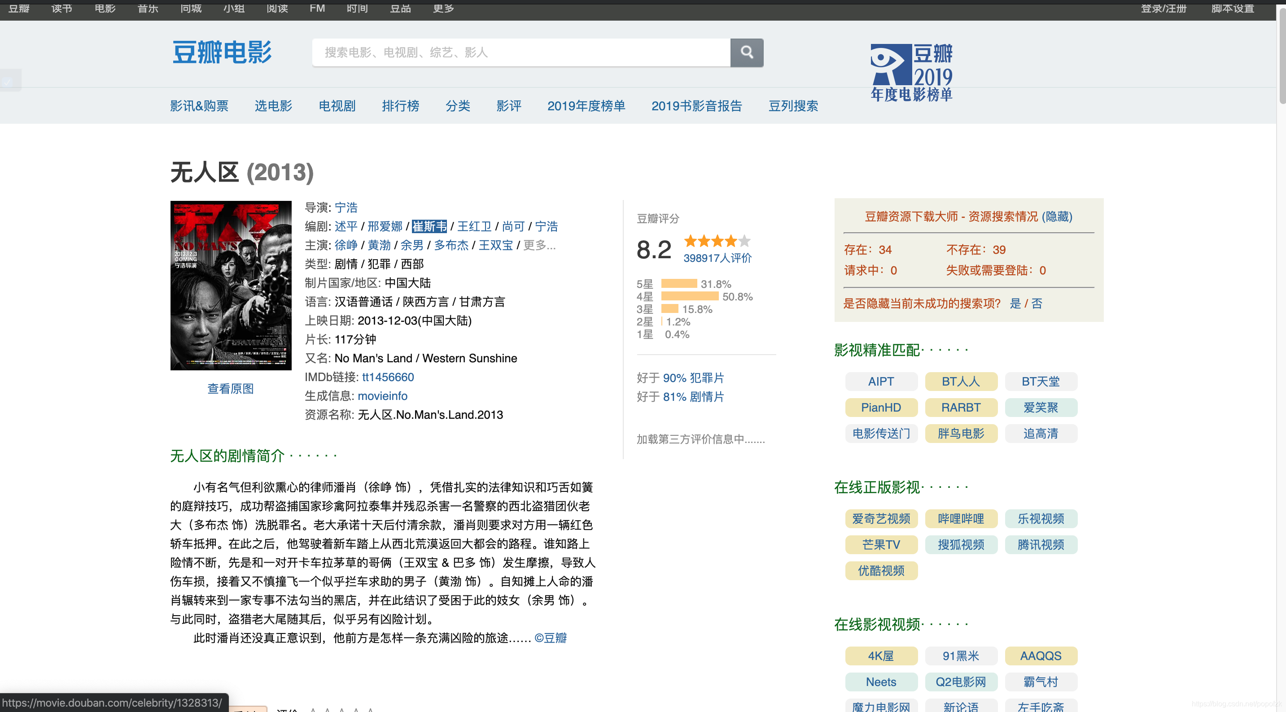Open the 影讯&购票 nav tab

click(199, 106)
